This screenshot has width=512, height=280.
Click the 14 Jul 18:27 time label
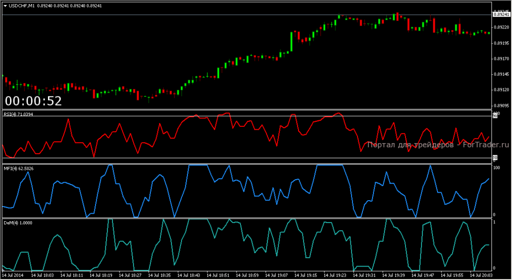click(x=130, y=276)
